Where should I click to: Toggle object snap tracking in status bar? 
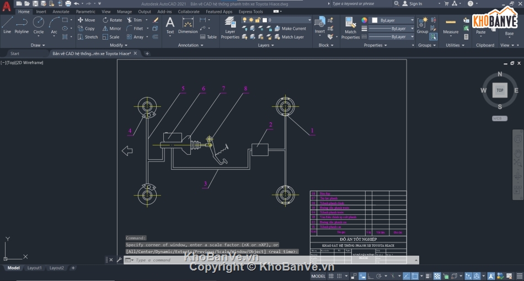pyautogui.click(x=407, y=276)
